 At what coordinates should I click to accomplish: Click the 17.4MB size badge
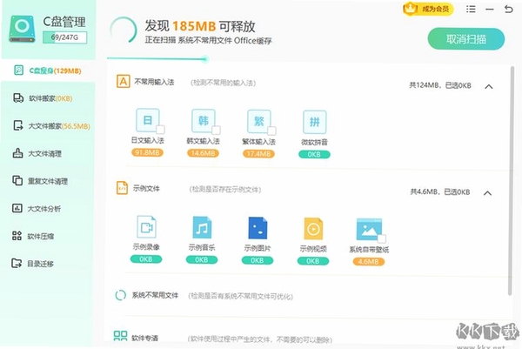[x=258, y=154]
